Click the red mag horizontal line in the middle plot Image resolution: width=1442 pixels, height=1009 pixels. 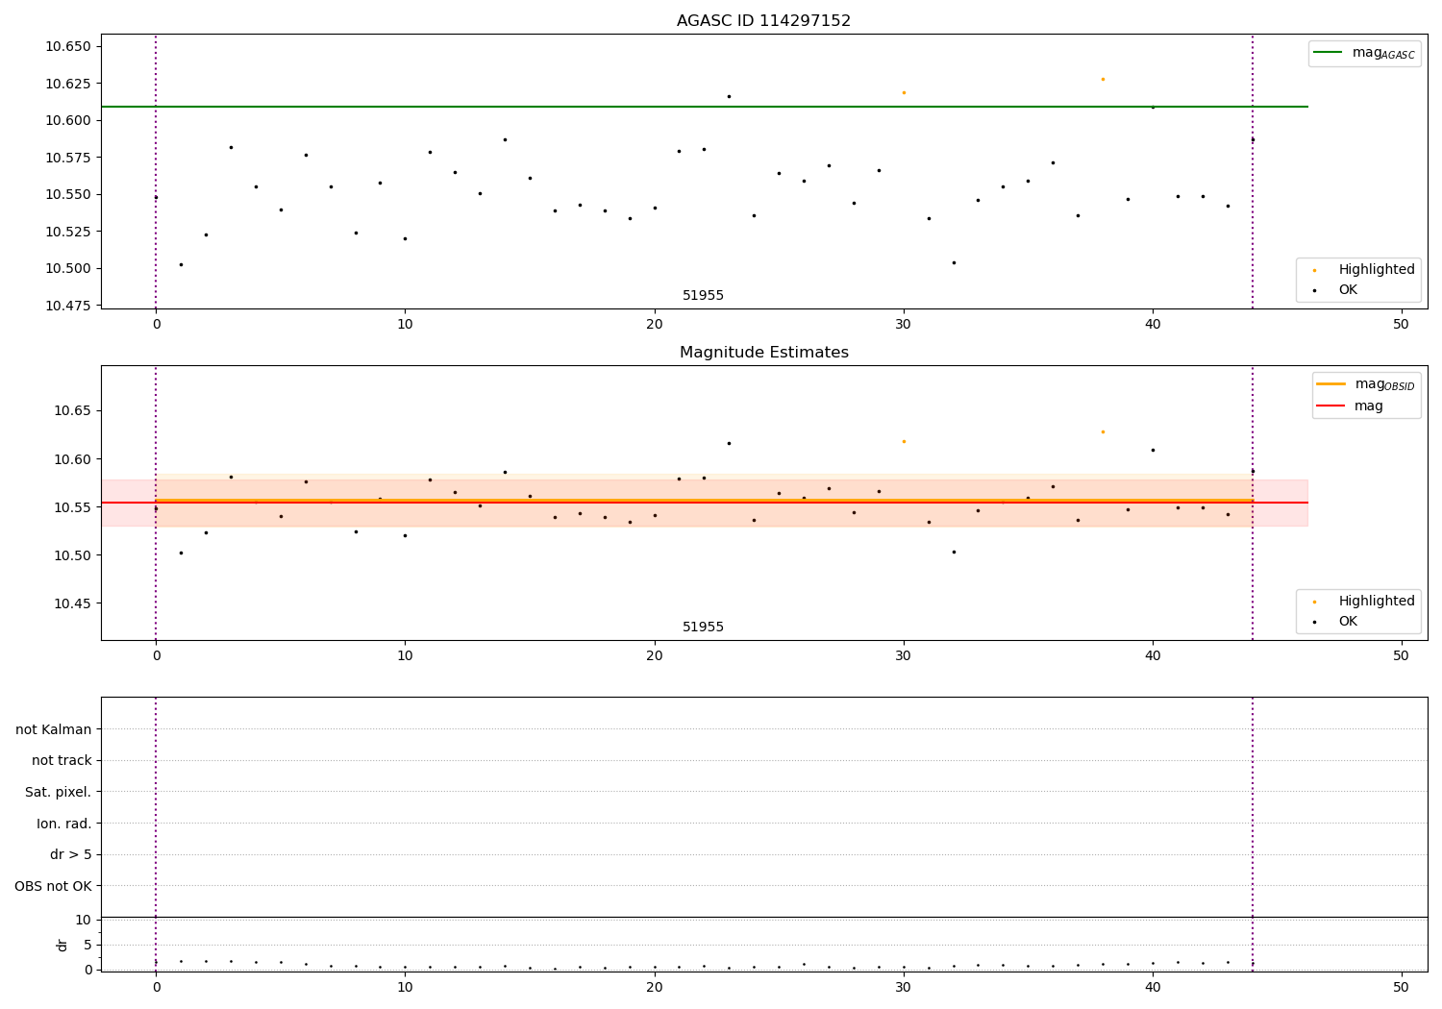click(705, 503)
